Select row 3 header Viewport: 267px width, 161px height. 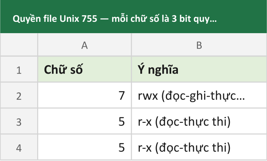point(19,121)
